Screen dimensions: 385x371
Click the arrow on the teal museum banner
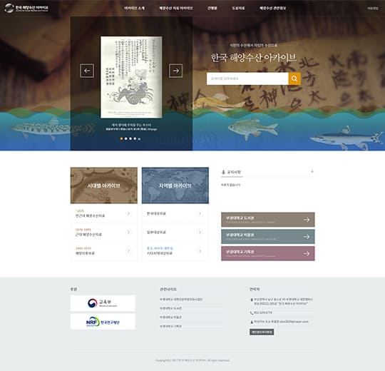pos(307,237)
